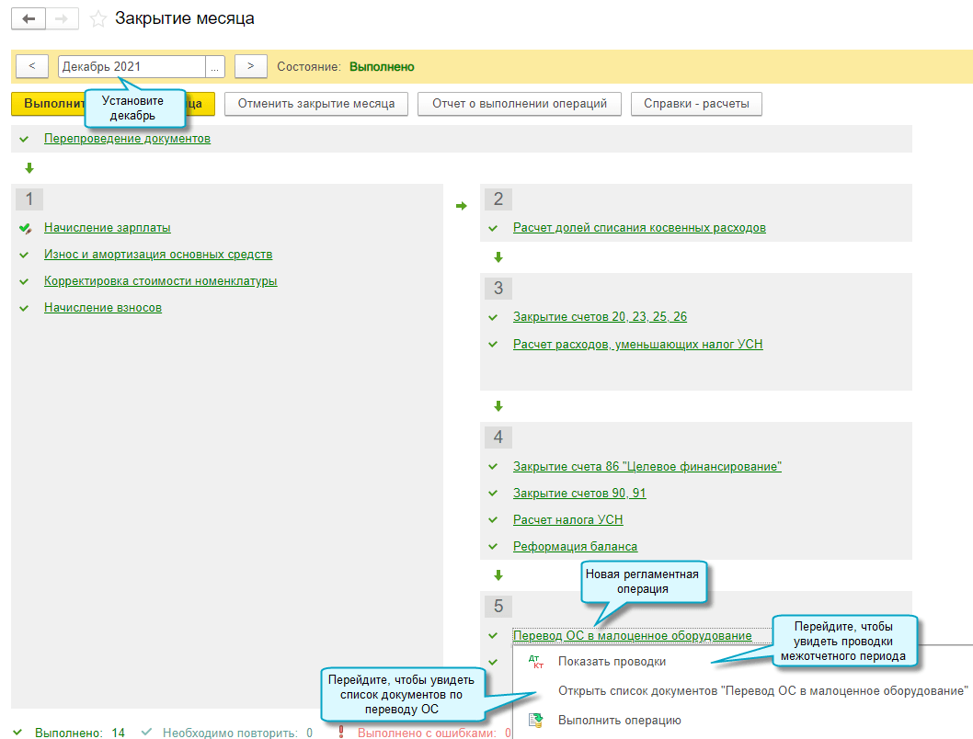Add page to favorites with star icon
Image resolution: width=973 pixels, height=739 pixels.
point(98,19)
